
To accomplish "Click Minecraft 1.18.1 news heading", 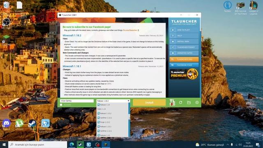I will pyautogui.click(x=72, y=66).
